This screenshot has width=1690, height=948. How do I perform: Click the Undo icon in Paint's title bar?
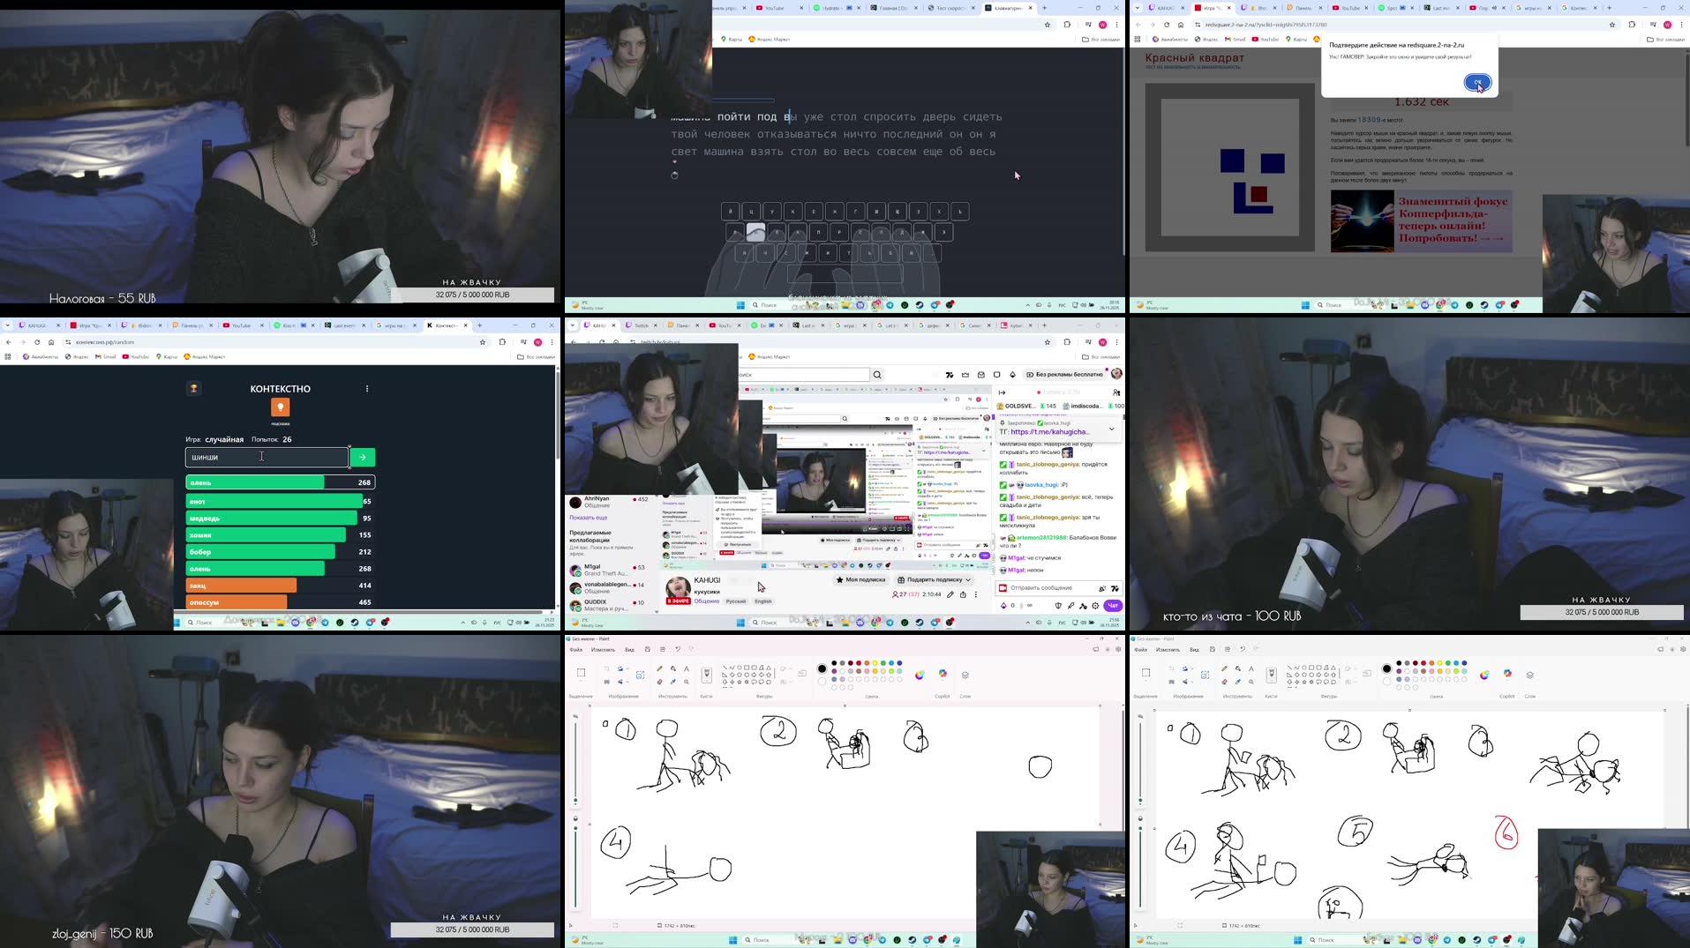coord(677,649)
